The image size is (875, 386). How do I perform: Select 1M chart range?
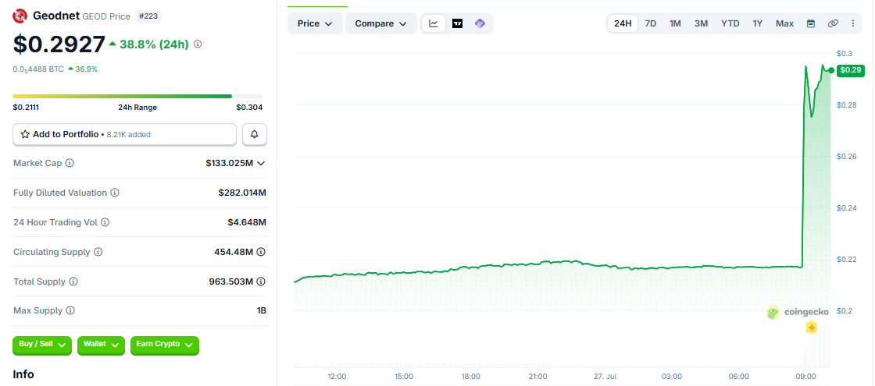pyautogui.click(x=675, y=23)
